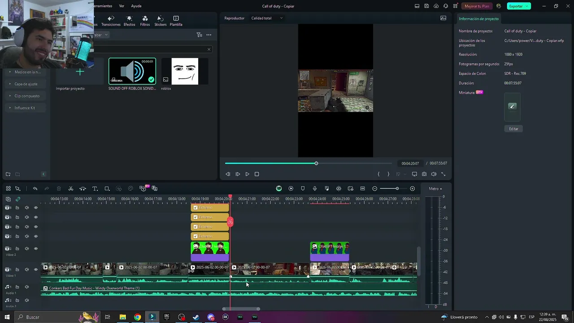Open the Ver menu
The image size is (574, 323).
(x=122, y=6)
